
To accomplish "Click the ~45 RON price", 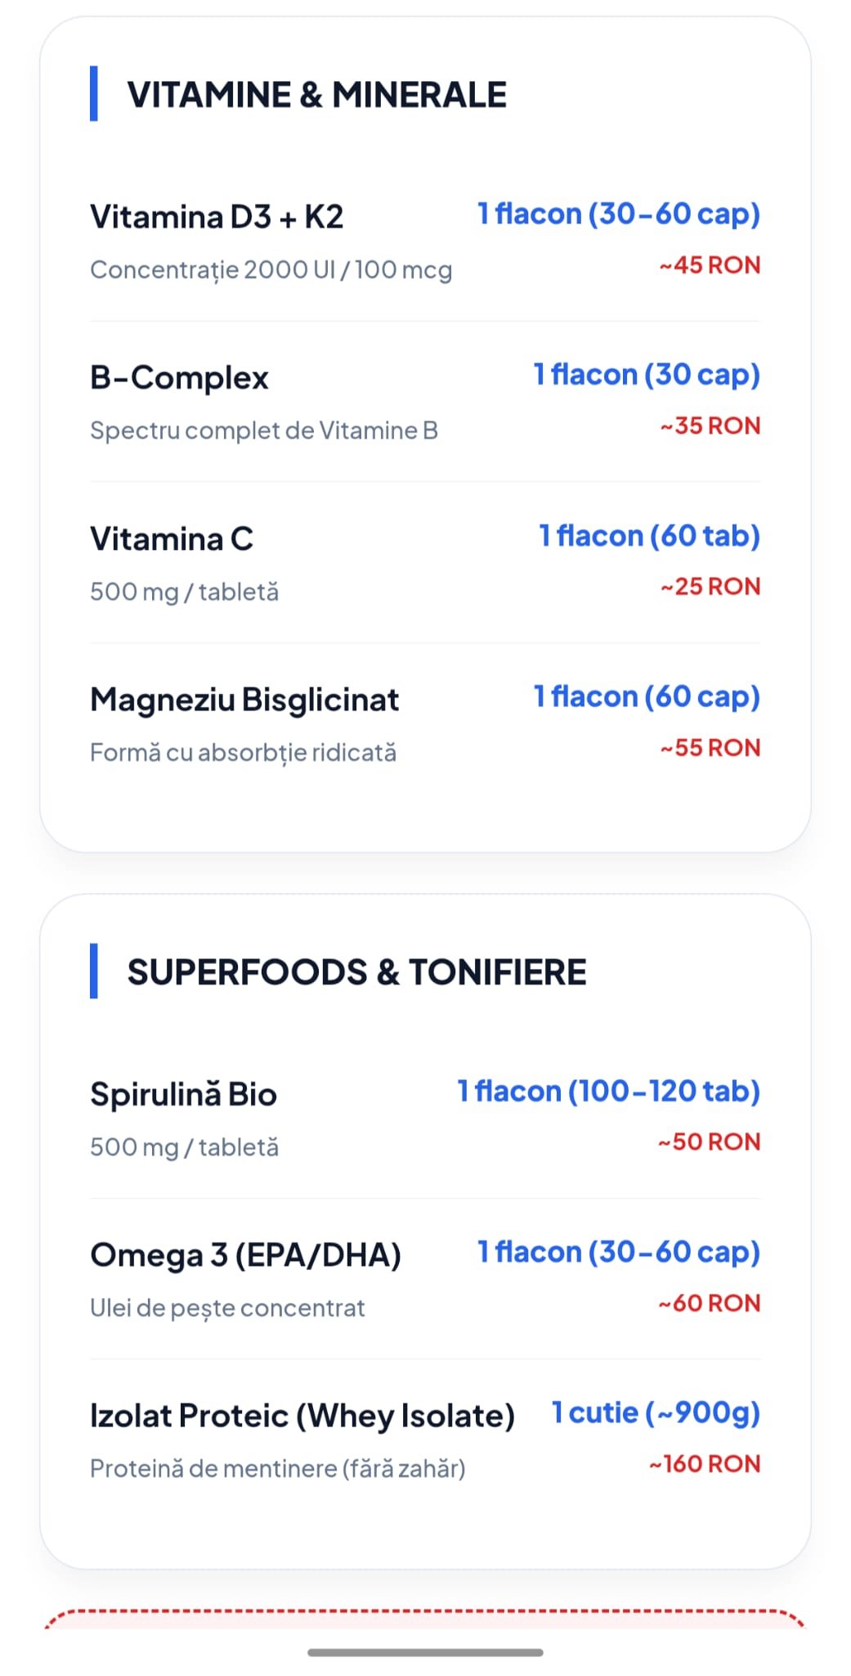I will pyautogui.click(x=710, y=265).
